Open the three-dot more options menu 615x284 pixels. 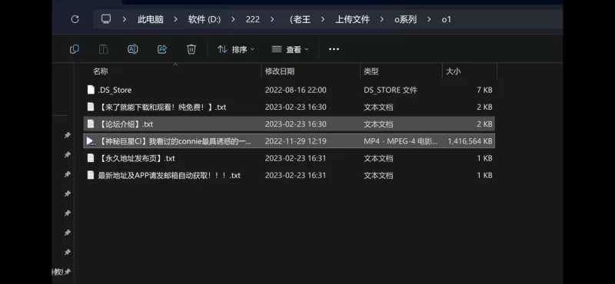(334, 49)
